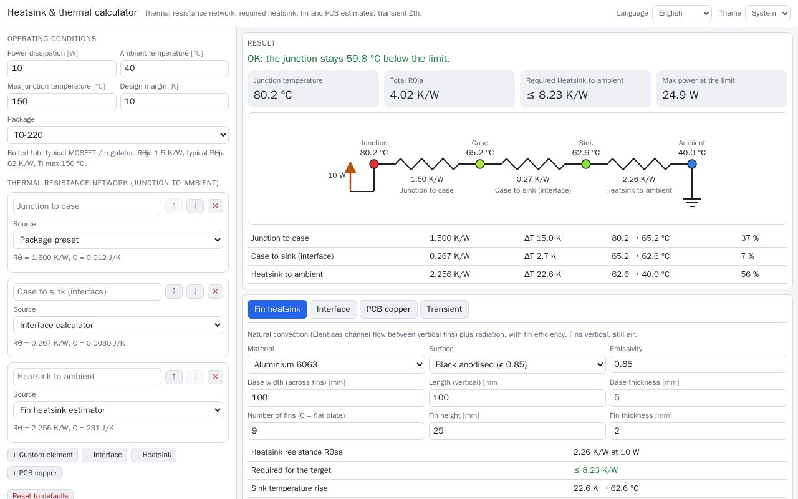The height and width of the screenshot is (499, 798).
Task: Open the Source dropdown set to Package preset
Action: [x=118, y=240]
